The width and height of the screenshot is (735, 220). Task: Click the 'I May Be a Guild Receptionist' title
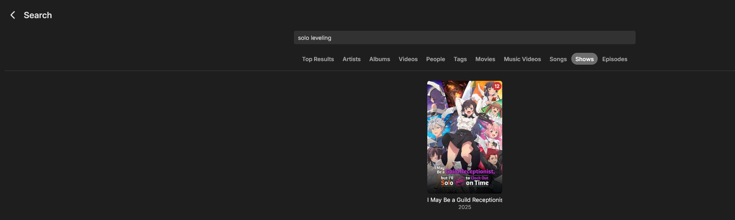(465, 200)
